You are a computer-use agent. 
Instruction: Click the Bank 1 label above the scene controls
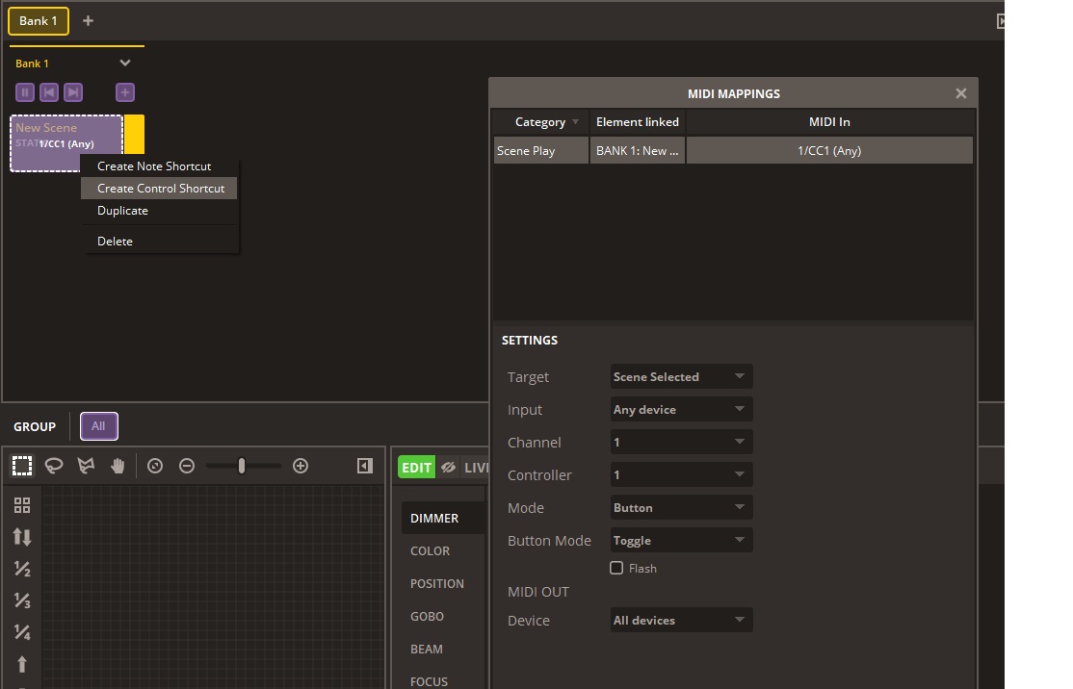click(x=32, y=64)
